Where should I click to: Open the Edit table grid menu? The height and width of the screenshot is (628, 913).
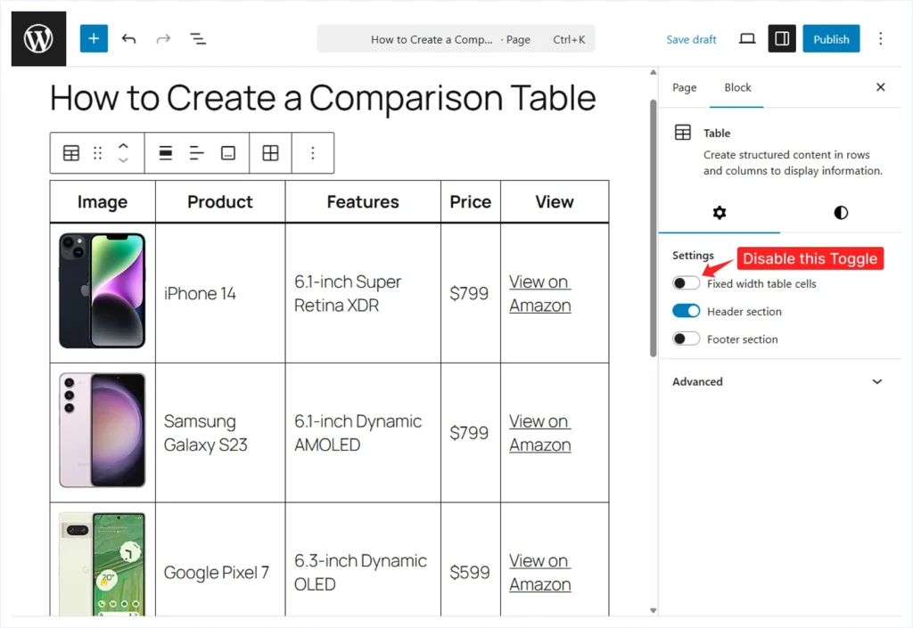click(x=271, y=153)
